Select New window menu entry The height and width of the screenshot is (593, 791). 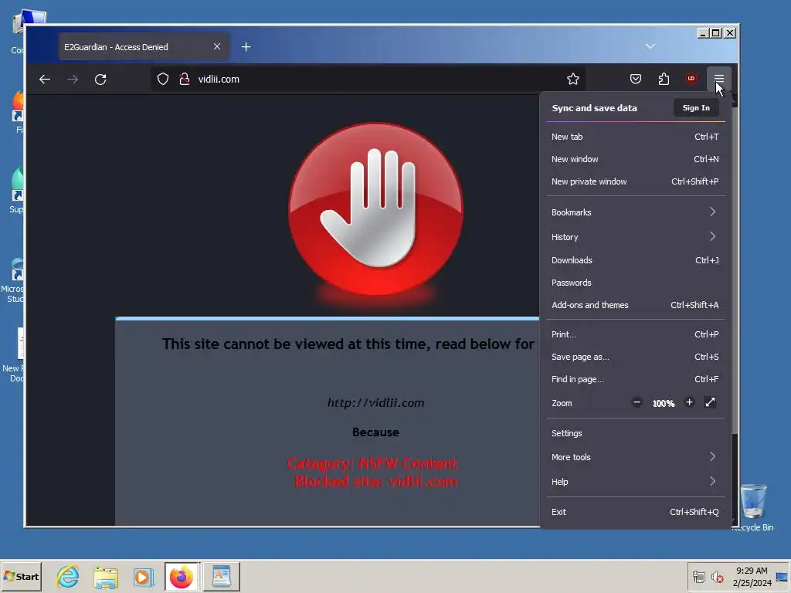[635, 159]
